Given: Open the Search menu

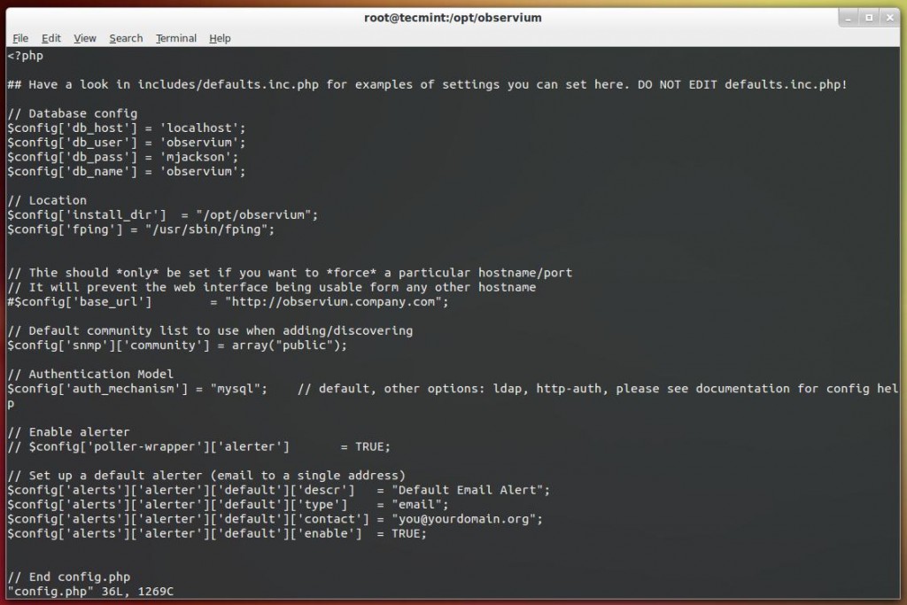Looking at the screenshot, I should pos(125,38).
